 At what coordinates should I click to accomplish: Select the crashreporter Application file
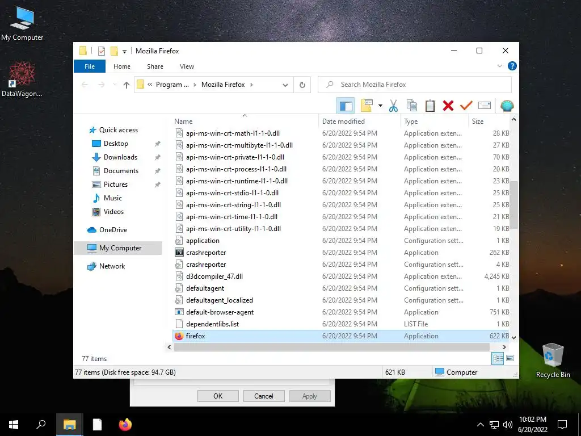click(x=341, y=253)
